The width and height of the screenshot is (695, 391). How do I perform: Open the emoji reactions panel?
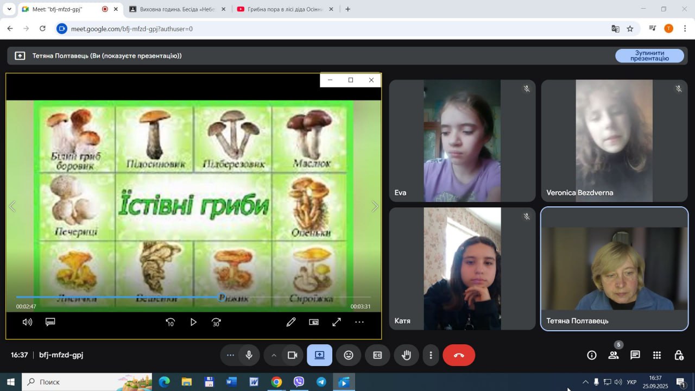[349, 355]
